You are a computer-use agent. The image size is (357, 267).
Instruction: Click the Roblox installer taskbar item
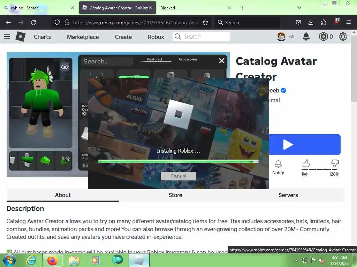coord(139,260)
